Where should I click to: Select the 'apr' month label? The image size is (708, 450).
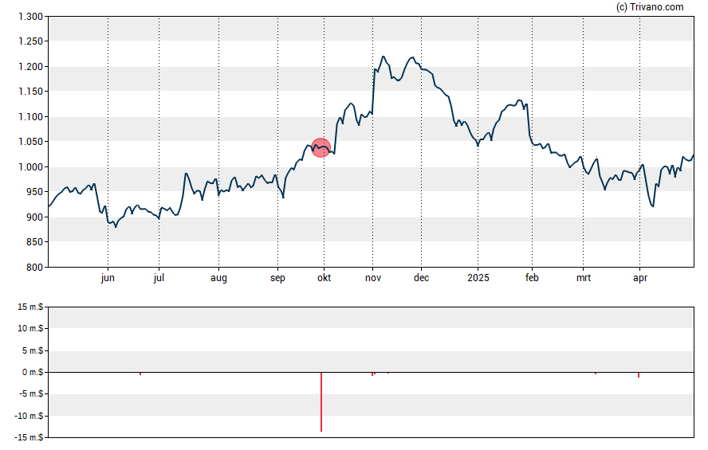pos(639,278)
